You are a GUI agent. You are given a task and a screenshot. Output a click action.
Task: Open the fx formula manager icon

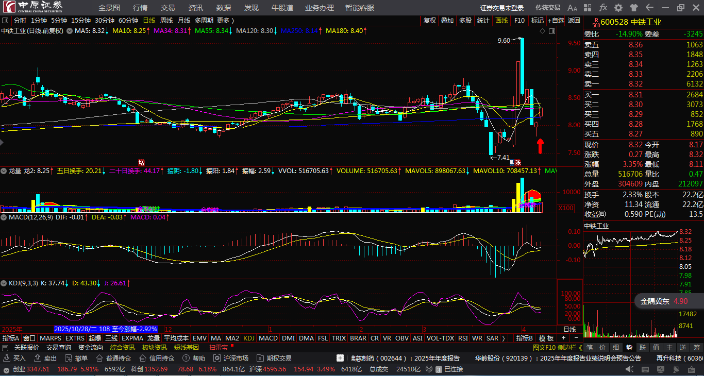[603, 8]
